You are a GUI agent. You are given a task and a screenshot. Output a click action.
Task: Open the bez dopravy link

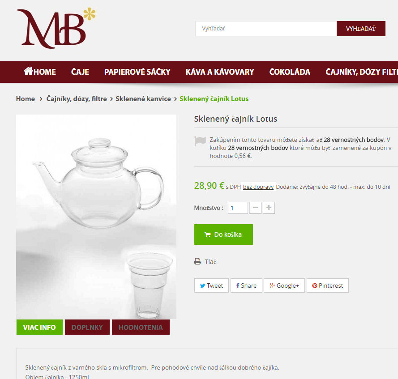click(258, 187)
